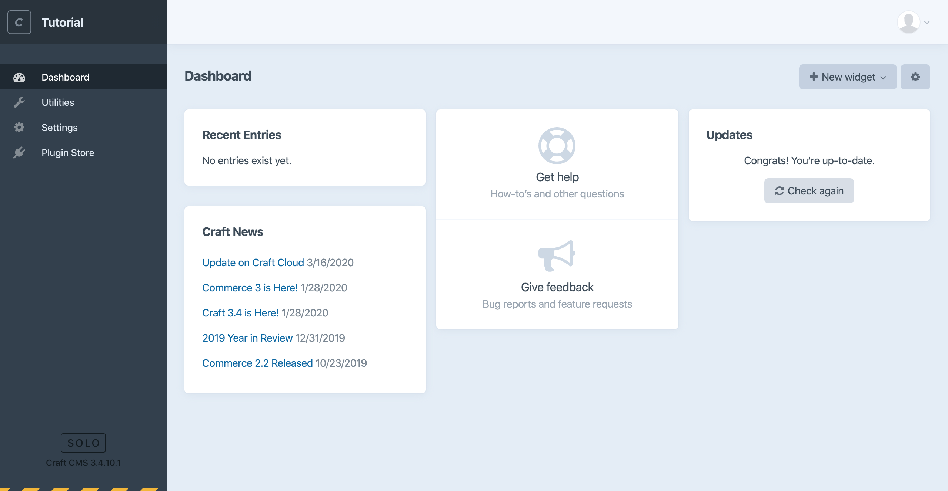Click the SOLO edition badge

click(x=83, y=443)
